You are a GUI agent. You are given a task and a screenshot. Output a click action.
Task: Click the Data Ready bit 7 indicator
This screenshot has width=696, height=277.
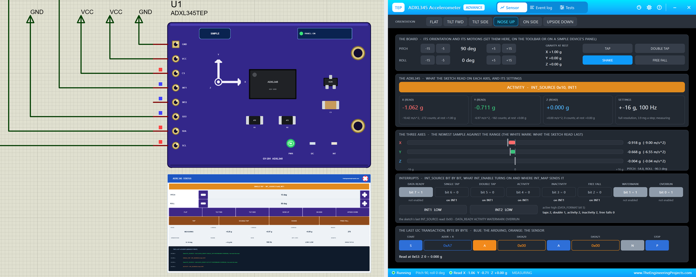coord(416,192)
